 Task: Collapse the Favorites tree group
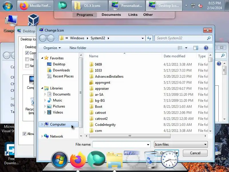point(42,58)
